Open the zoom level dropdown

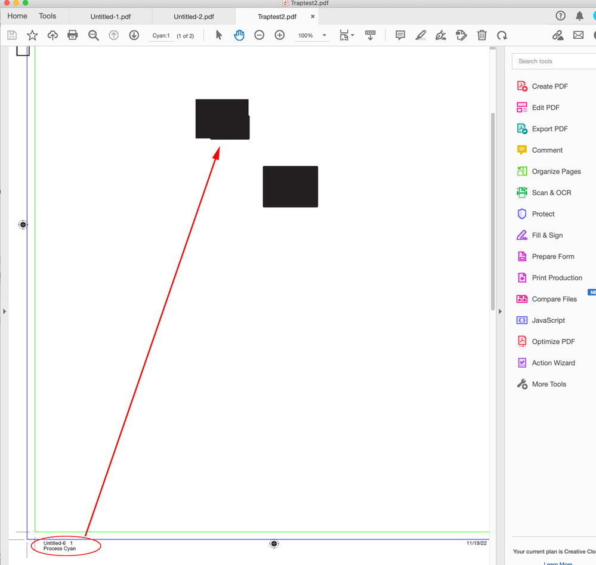pos(324,35)
